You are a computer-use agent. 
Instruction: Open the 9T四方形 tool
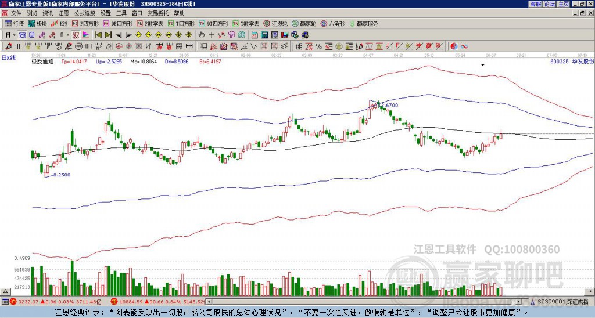coord(214,23)
